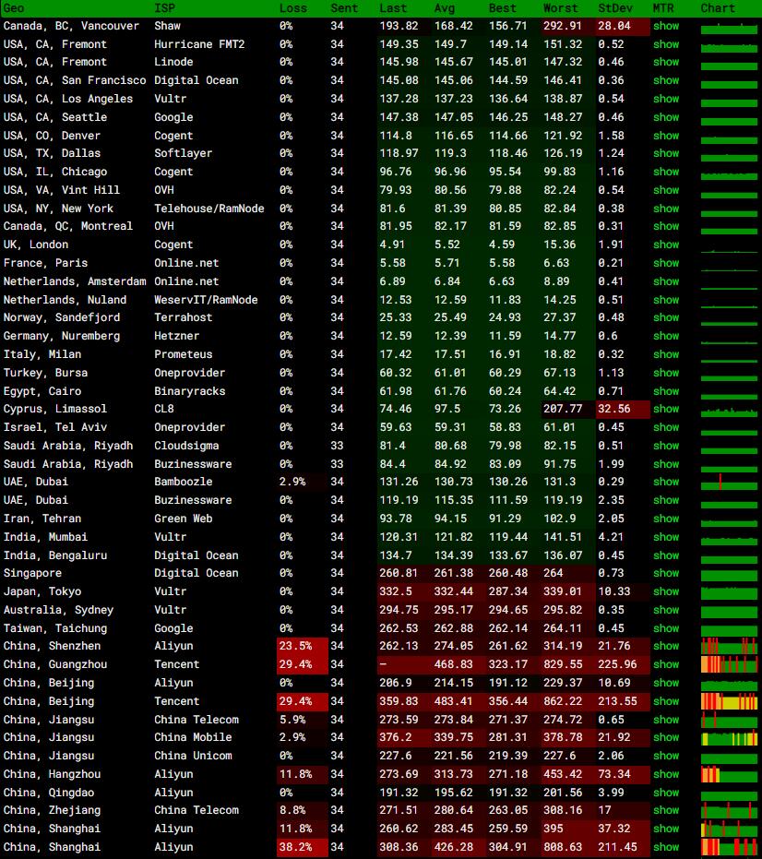Open latency chart for Jiangsu China Mobile
Viewport: 762px width, 859px height.
(x=729, y=737)
